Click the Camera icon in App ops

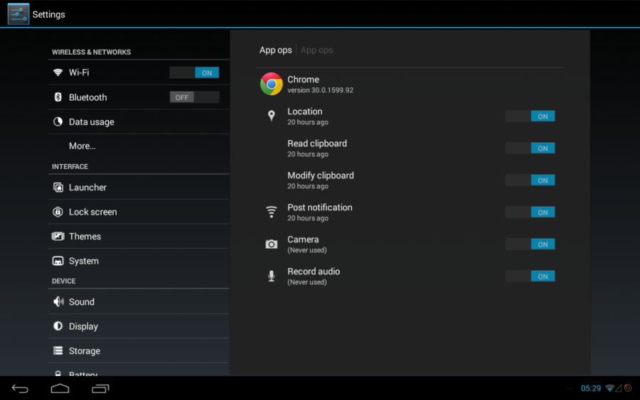(x=272, y=244)
